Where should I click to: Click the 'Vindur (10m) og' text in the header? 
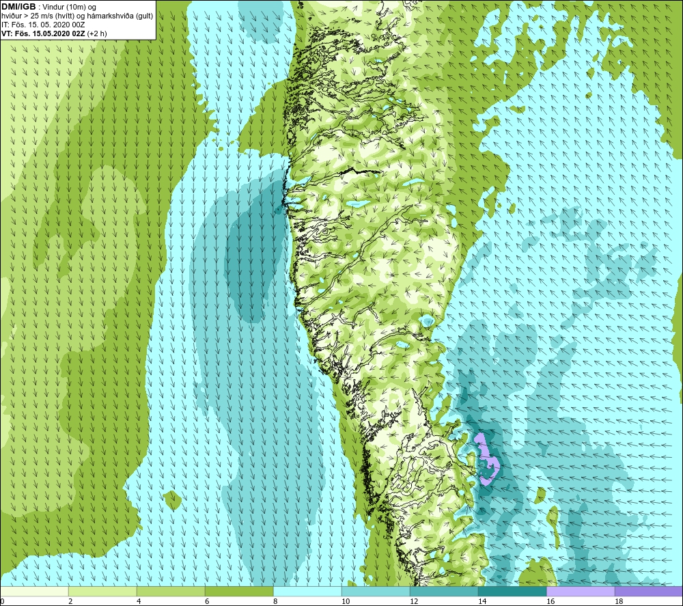70,8
